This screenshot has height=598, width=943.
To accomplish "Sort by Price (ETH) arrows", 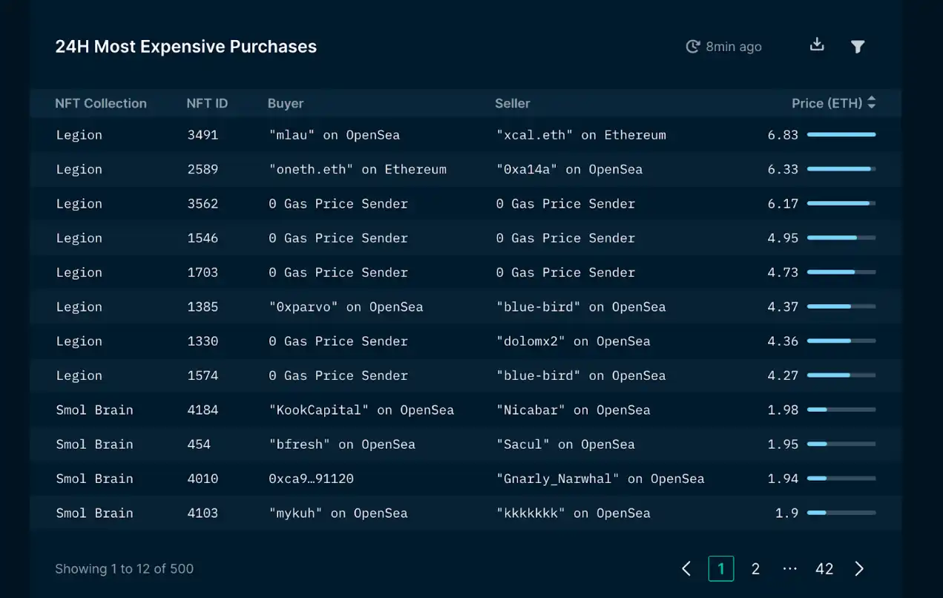I will 871,103.
